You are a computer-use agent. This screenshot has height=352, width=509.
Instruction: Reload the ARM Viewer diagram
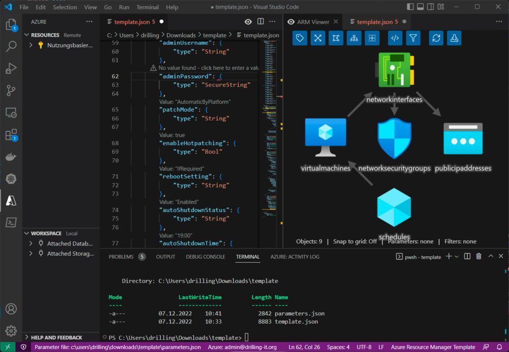click(436, 38)
